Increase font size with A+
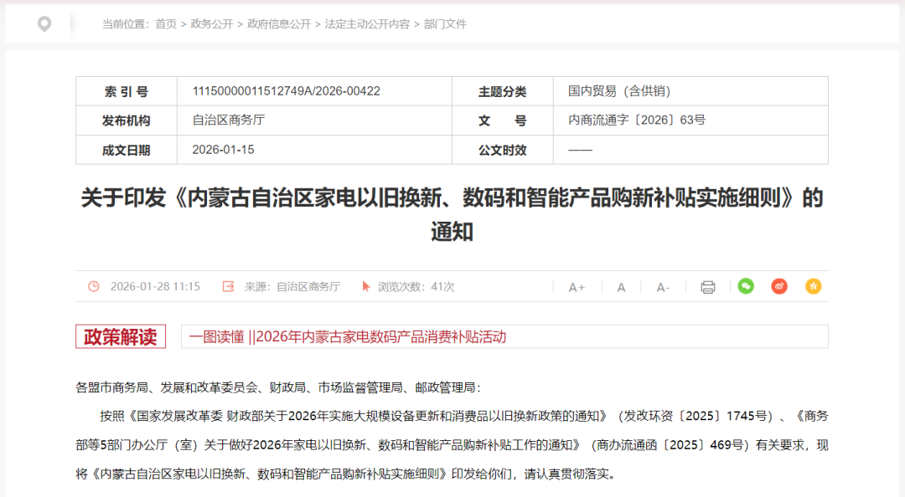 coord(577,287)
